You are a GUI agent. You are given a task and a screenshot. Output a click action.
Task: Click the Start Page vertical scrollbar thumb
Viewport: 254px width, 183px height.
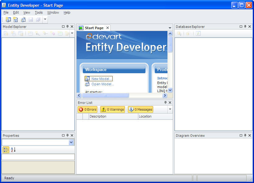pos(170,44)
